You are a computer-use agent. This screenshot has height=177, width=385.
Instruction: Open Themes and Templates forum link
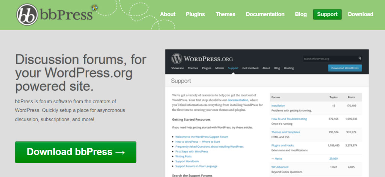(x=286, y=132)
